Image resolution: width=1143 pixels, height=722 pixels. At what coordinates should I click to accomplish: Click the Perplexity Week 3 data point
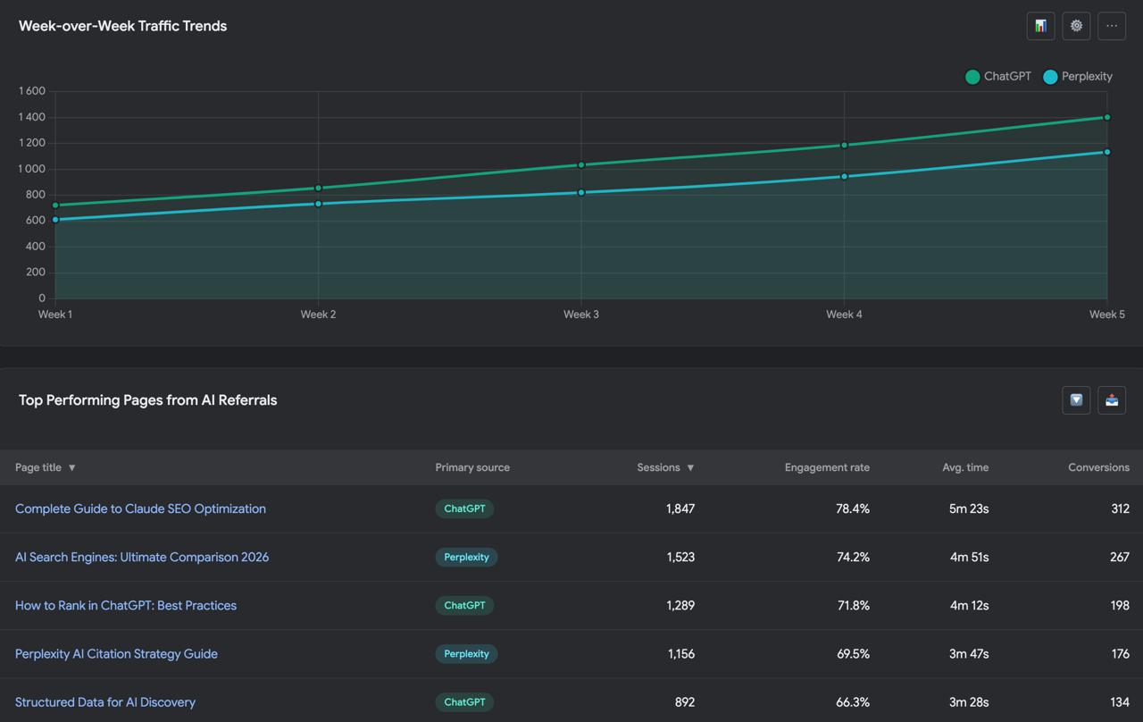tap(581, 192)
